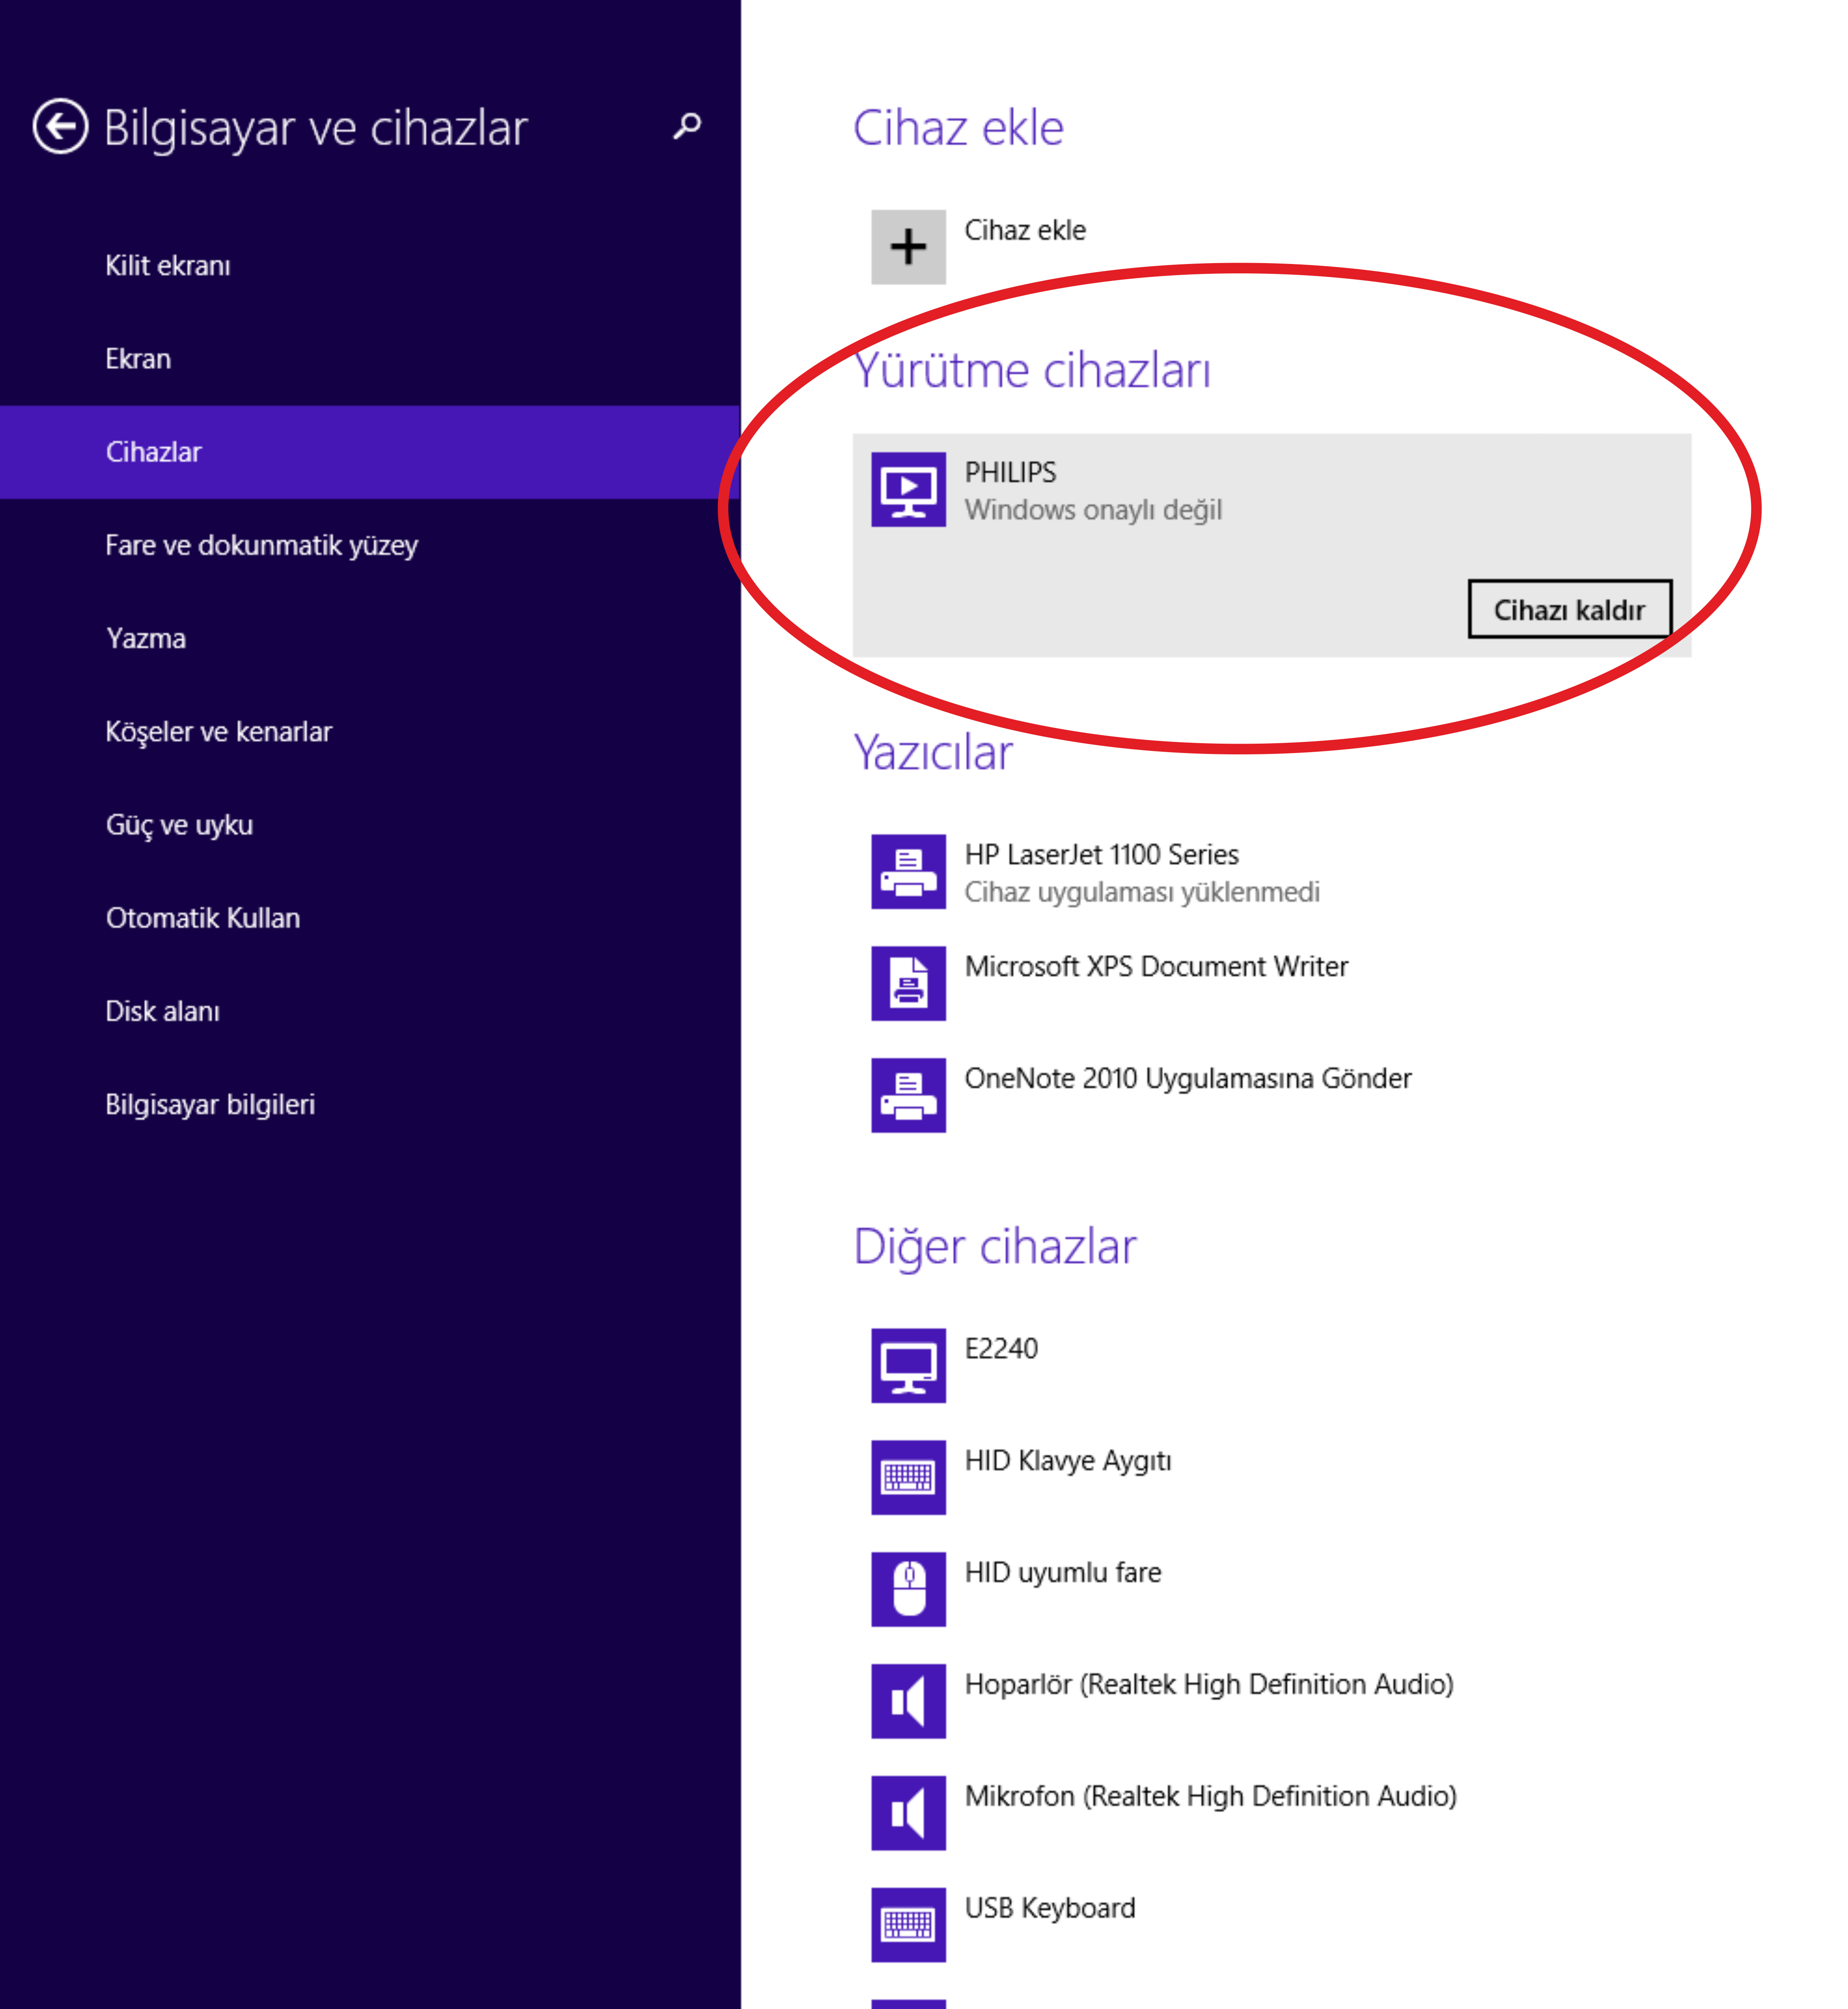The width and height of the screenshot is (1848, 2009).
Task: Select Mikrofon Realtek audio icon
Action: point(908,1813)
